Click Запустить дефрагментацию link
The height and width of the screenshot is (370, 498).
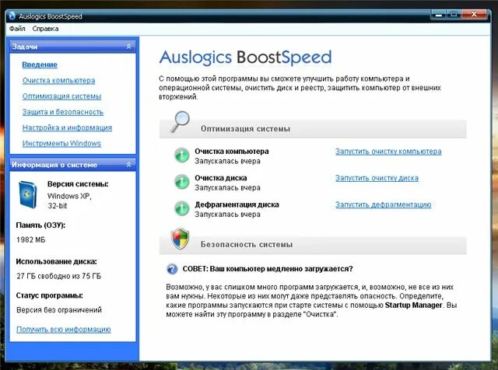click(384, 205)
